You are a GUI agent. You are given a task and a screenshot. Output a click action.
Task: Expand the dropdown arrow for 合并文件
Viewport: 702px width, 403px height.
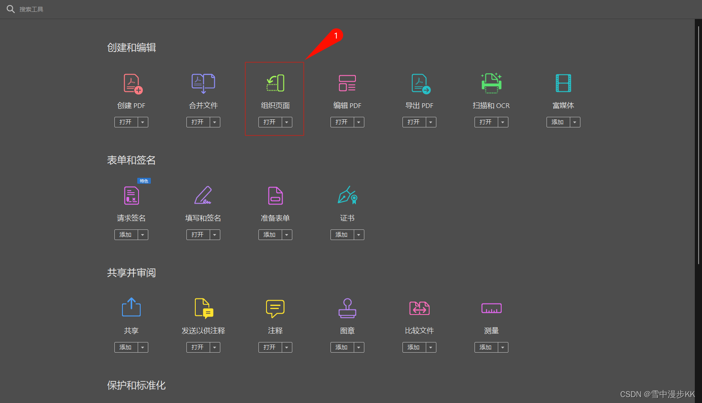[x=215, y=122]
